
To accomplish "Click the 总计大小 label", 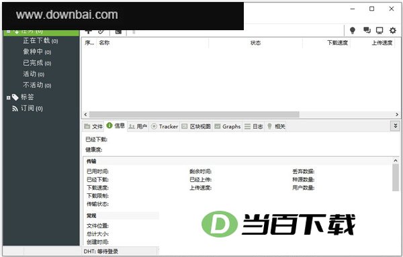I will tap(97, 234).
